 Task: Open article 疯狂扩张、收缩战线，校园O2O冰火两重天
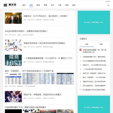[x=42, y=95]
